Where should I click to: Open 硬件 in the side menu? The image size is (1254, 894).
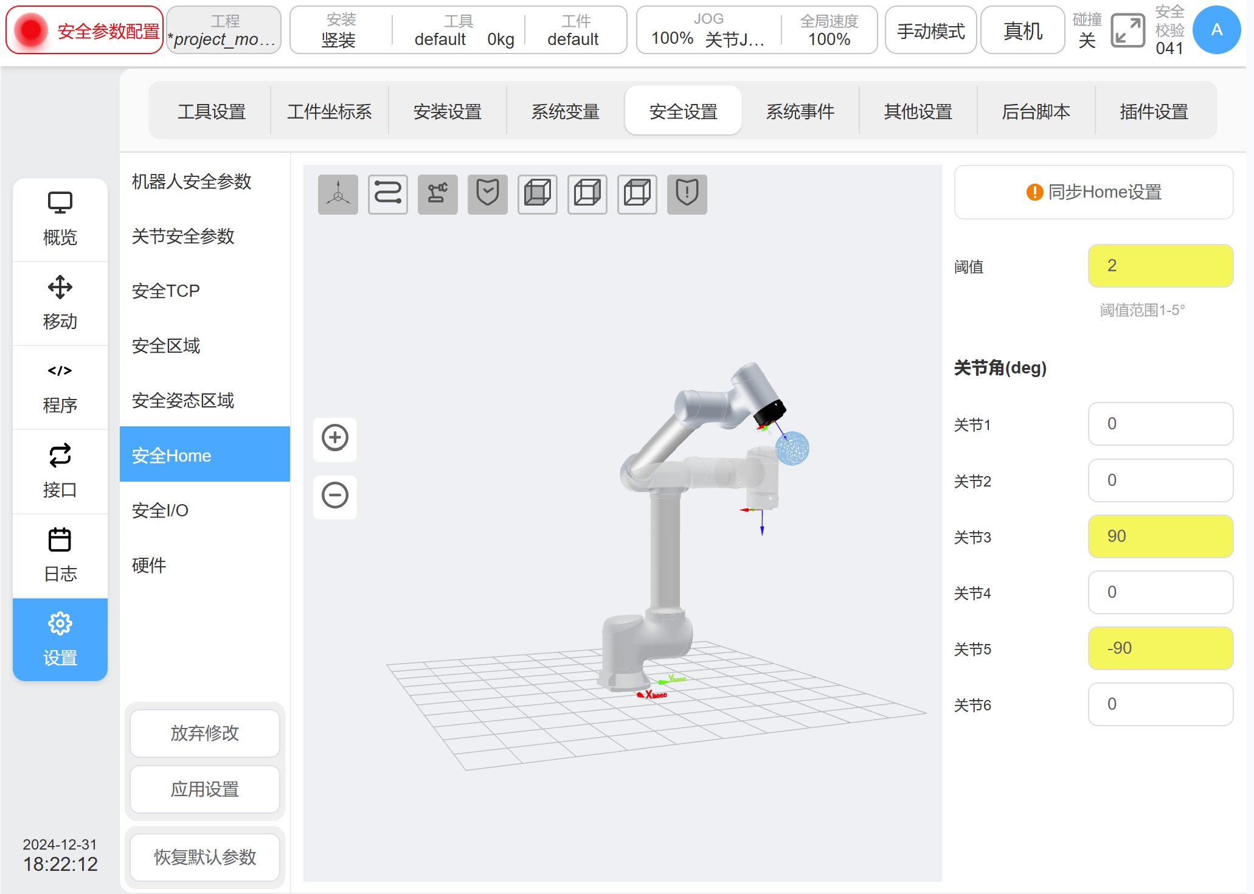pyautogui.click(x=205, y=564)
